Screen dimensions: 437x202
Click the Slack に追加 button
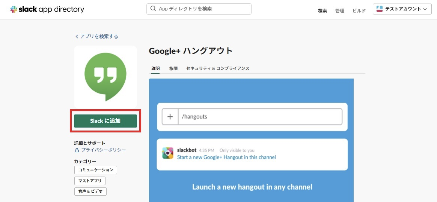(105, 121)
